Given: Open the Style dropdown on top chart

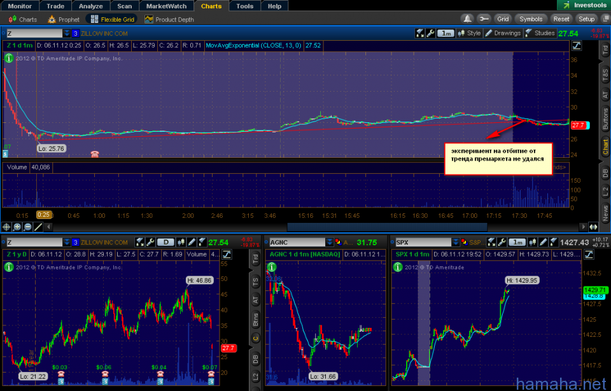Looking at the screenshot, I should 470,33.
